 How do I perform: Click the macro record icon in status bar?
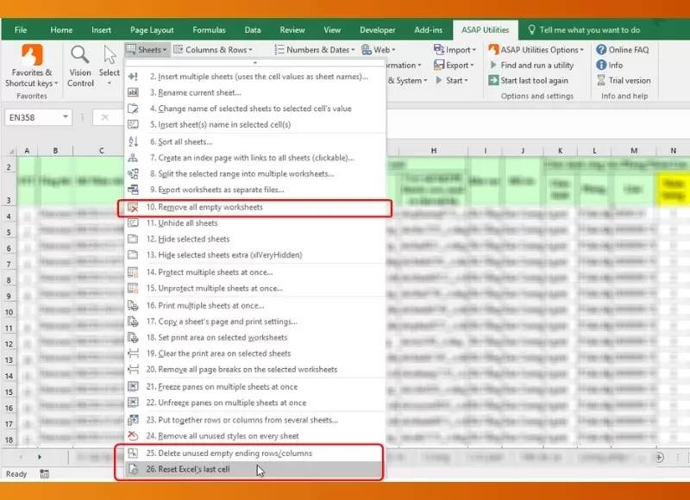(x=45, y=473)
